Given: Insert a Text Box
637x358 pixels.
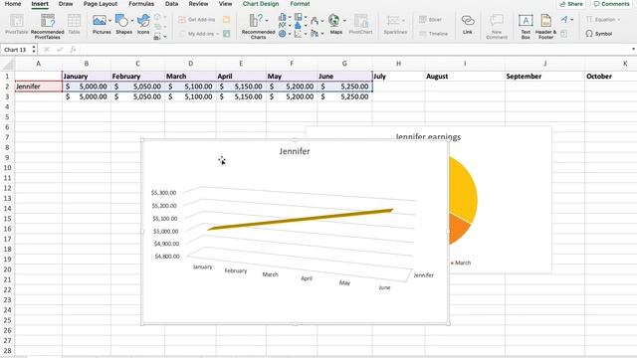Looking at the screenshot, I should tap(526, 27).
